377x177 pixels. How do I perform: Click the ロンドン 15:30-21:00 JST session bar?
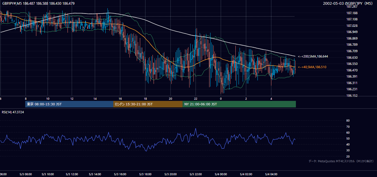(148, 104)
